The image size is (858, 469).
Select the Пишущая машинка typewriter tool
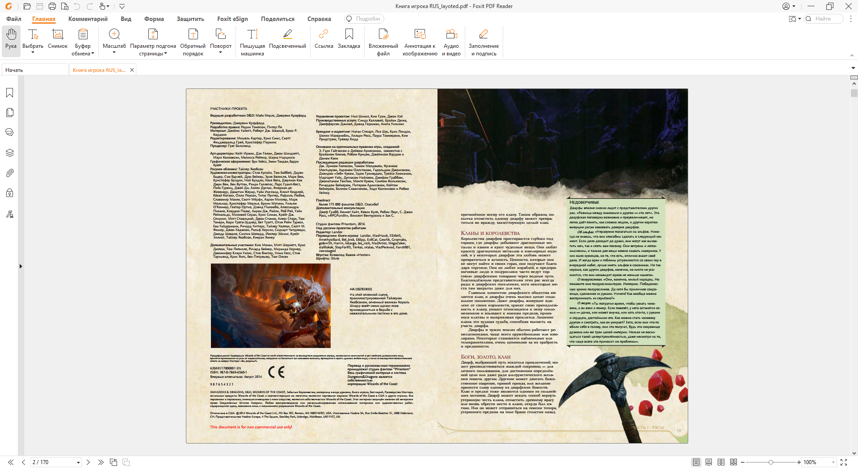click(x=252, y=42)
